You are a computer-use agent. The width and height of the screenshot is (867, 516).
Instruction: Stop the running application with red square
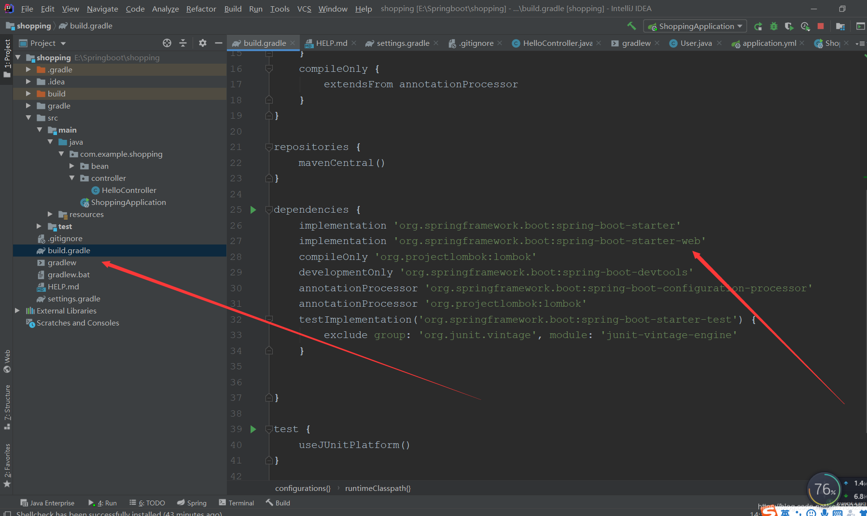(x=821, y=26)
